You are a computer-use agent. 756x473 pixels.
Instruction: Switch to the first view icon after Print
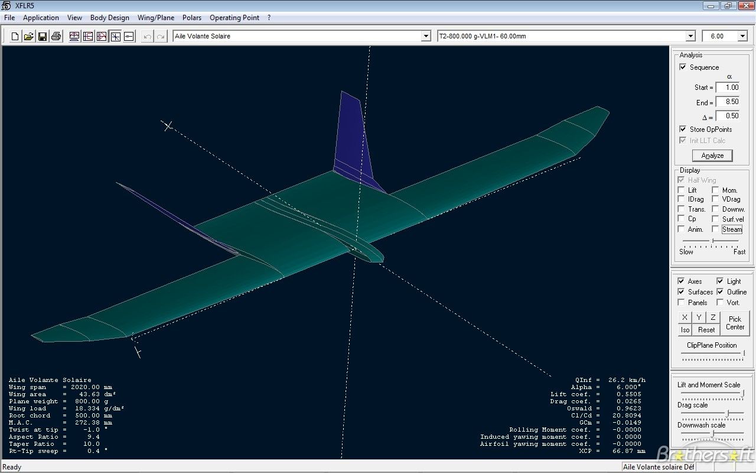coord(74,36)
